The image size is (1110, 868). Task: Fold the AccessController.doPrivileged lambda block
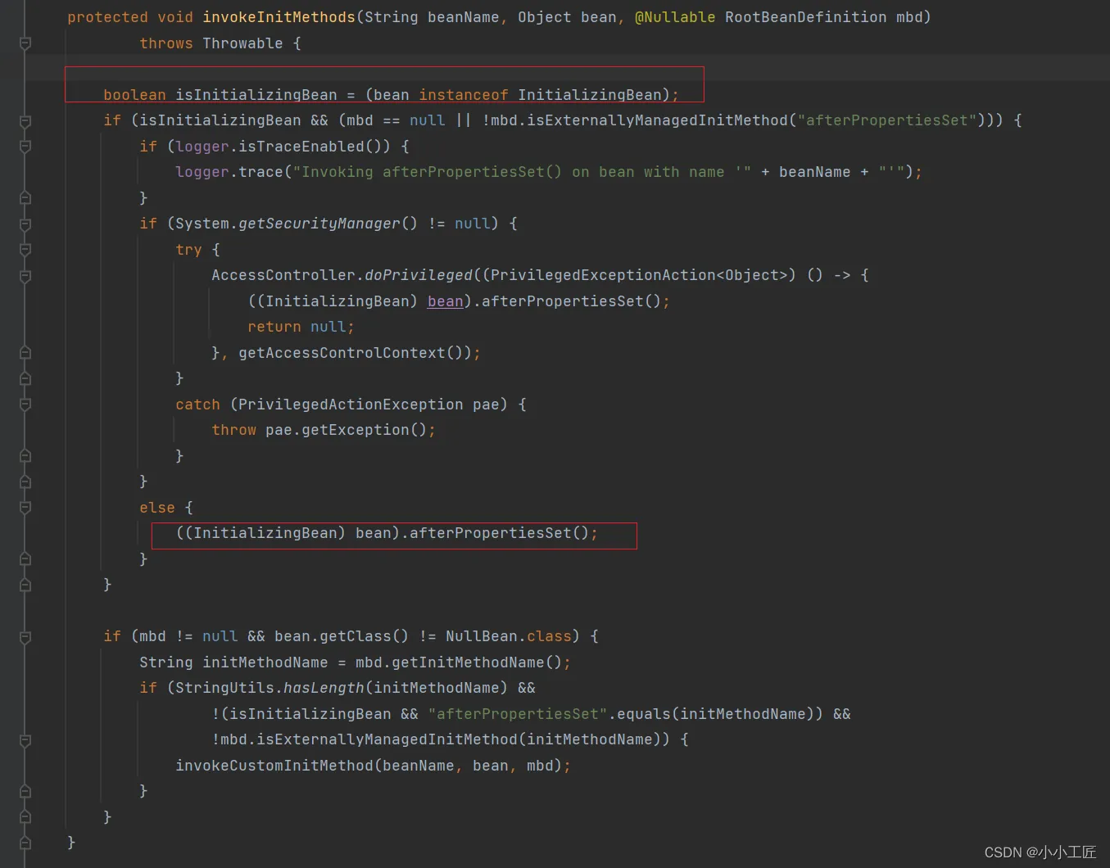(25, 275)
